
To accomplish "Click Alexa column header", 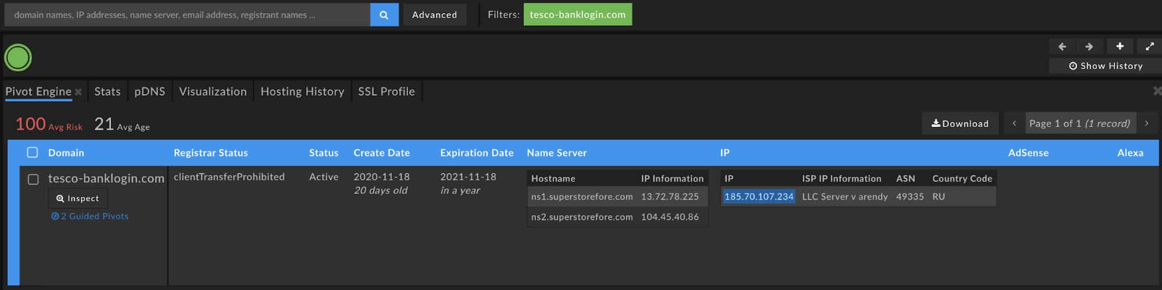I will tap(1130, 153).
